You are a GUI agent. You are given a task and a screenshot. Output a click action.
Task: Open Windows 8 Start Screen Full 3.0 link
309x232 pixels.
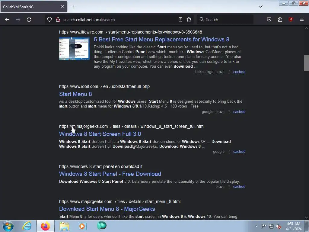pyautogui.click(x=100, y=134)
